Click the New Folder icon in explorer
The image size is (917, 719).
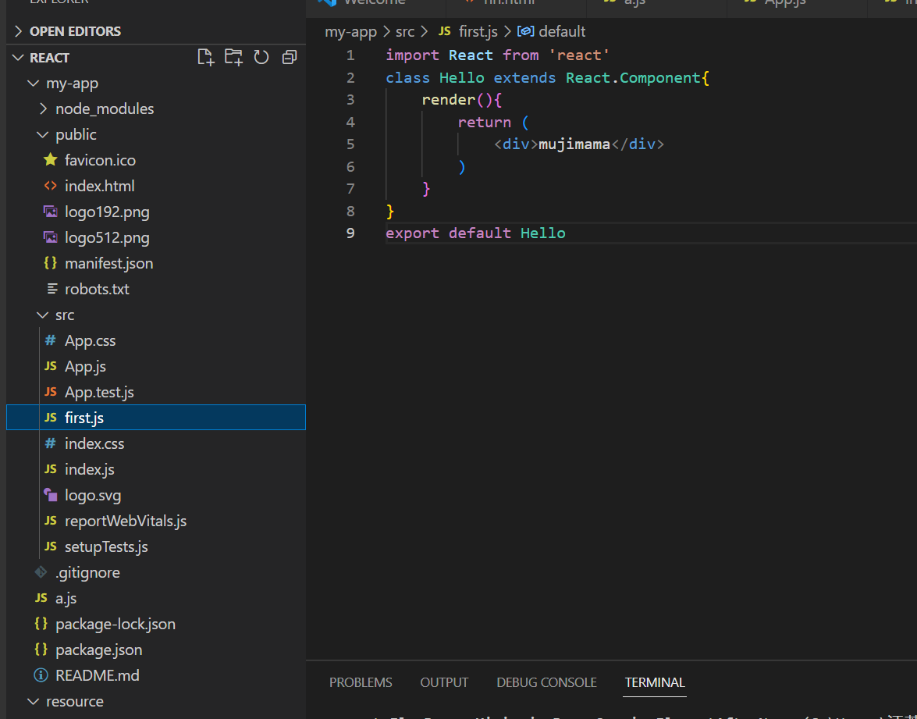233,57
